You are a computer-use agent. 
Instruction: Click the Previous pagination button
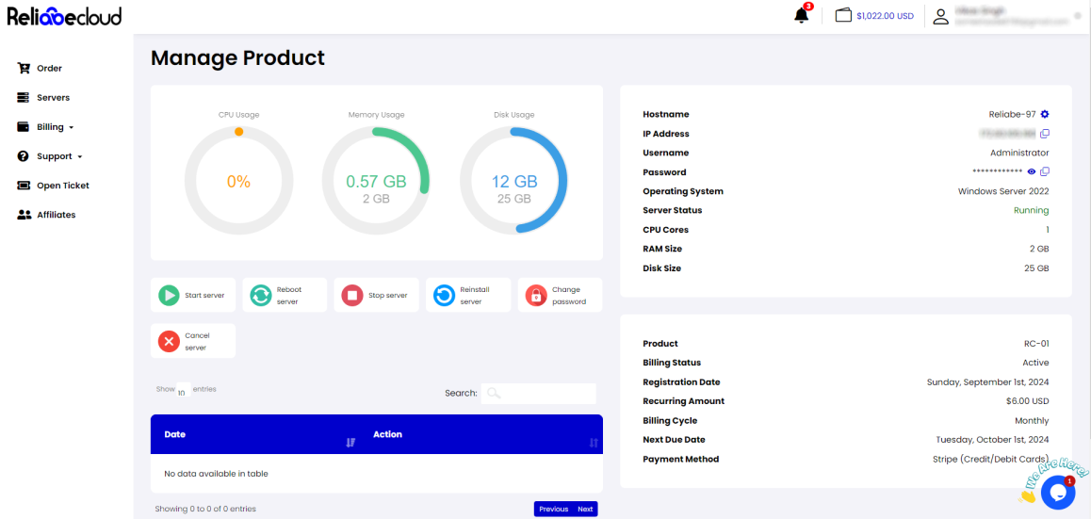point(553,509)
